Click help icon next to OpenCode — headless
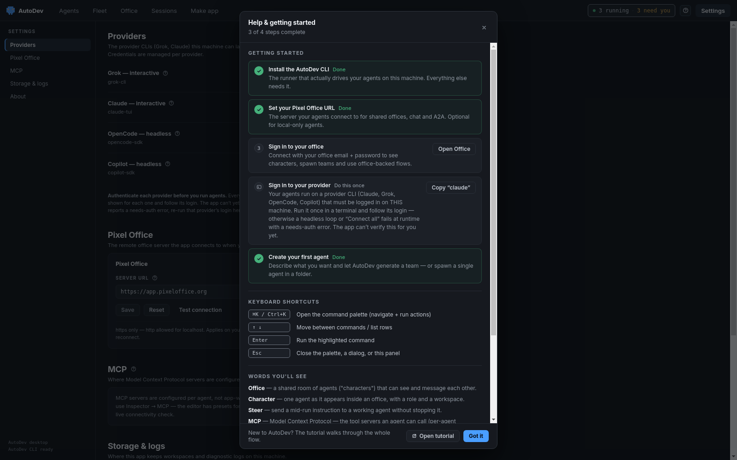The width and height of the screenshot is (737, 460). 177,134
